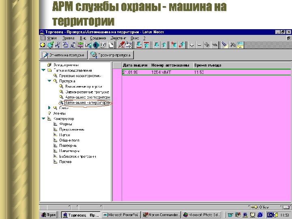Screen dimensions: 292x219
Task: Click the W icon in the taskbar tray
Action: 230,215
